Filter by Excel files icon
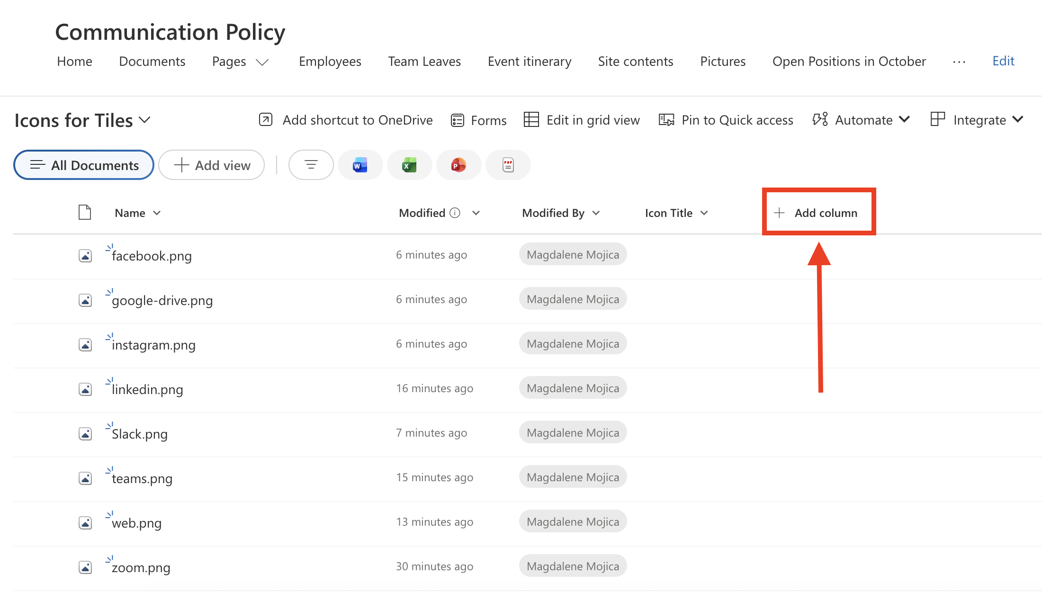 409,165
